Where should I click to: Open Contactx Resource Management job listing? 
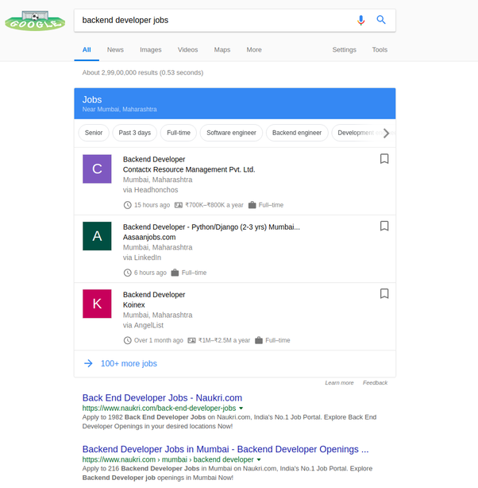point(235,181)
